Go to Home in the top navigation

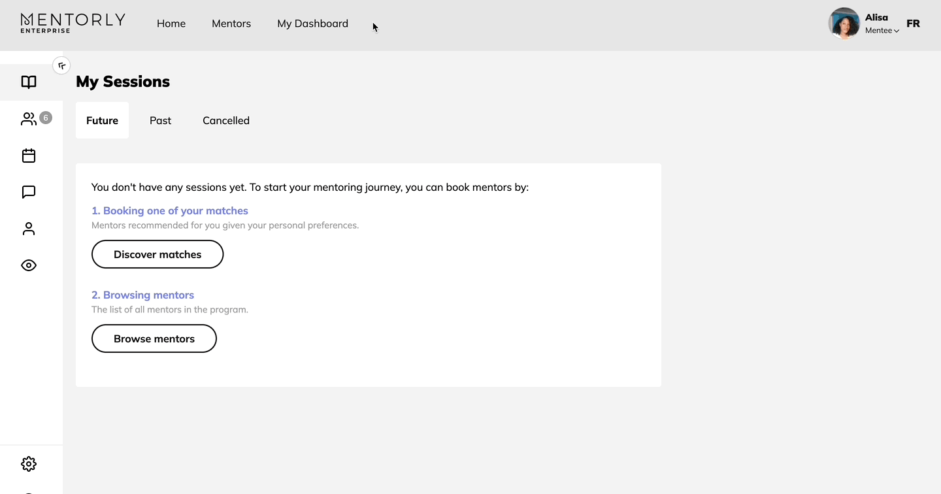tap(171, 24)
